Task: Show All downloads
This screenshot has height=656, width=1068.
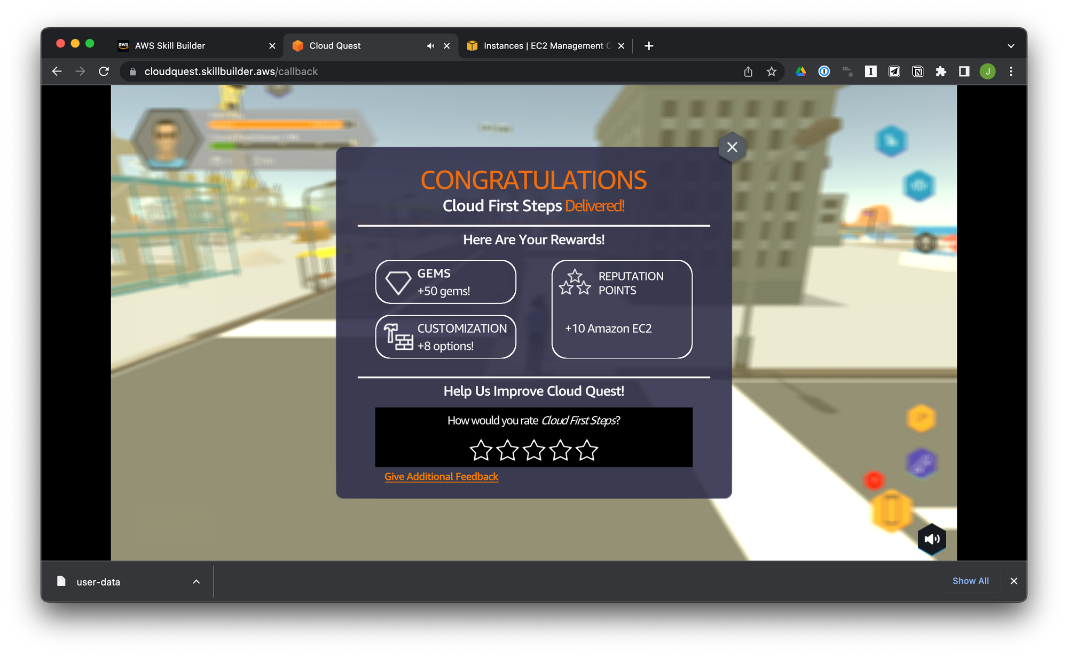Action: 970,581
